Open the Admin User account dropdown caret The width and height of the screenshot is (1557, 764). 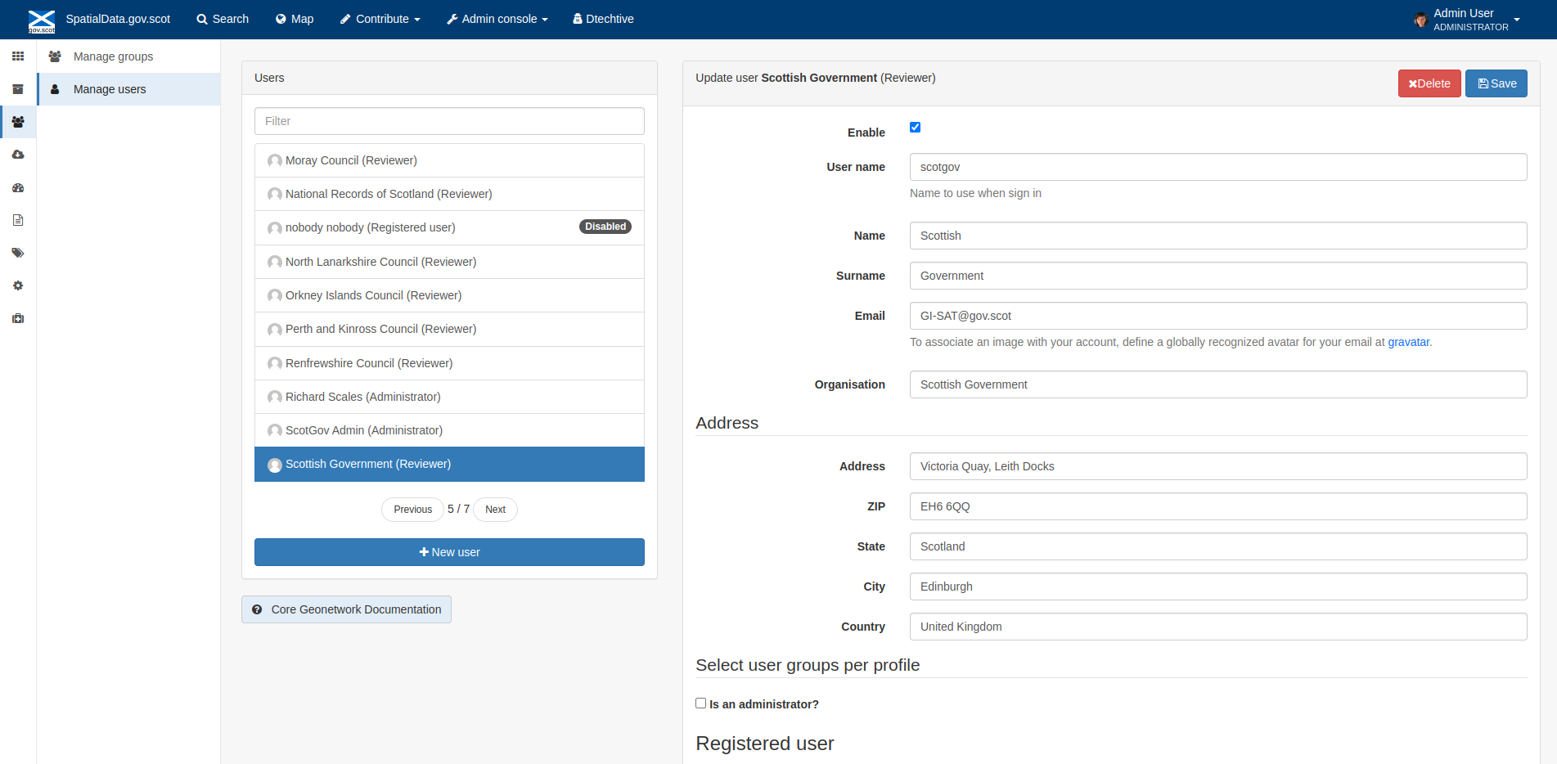click(x=1516, y=20)
